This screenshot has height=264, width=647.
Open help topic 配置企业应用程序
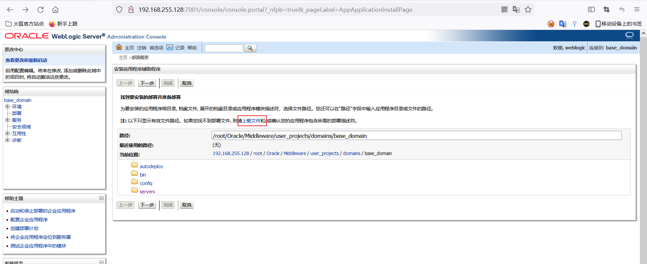29,220
